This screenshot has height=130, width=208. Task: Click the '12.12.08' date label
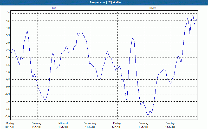(x=116, y=127)
